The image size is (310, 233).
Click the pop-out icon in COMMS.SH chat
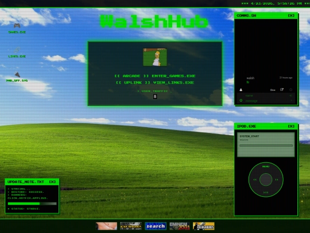(282, 90)
